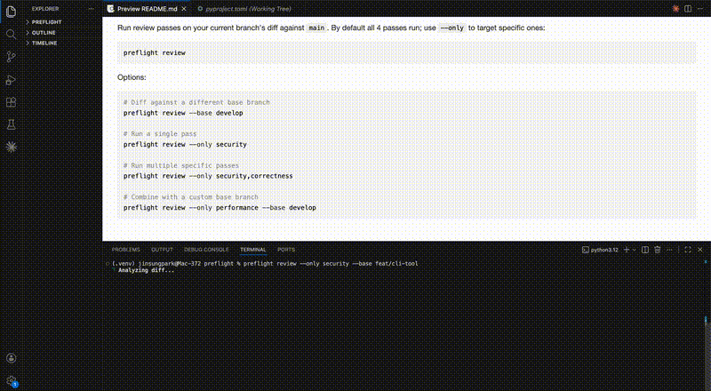Close the Preview README.md tab
Image resolution: width=711 pixels, height=391 pixels.
point(184,9)
